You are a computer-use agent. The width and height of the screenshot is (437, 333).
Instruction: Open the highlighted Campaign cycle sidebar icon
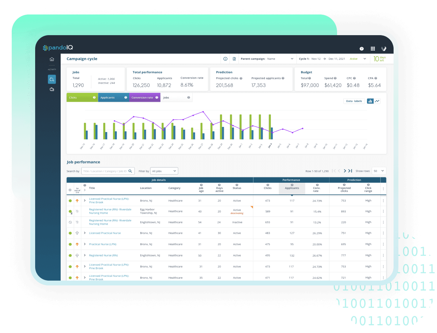point(52,79)
